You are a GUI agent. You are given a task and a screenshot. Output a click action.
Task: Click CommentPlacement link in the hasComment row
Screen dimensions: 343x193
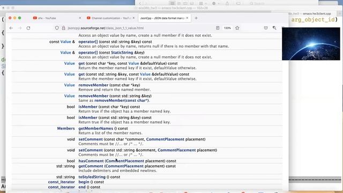coord(125,161)
